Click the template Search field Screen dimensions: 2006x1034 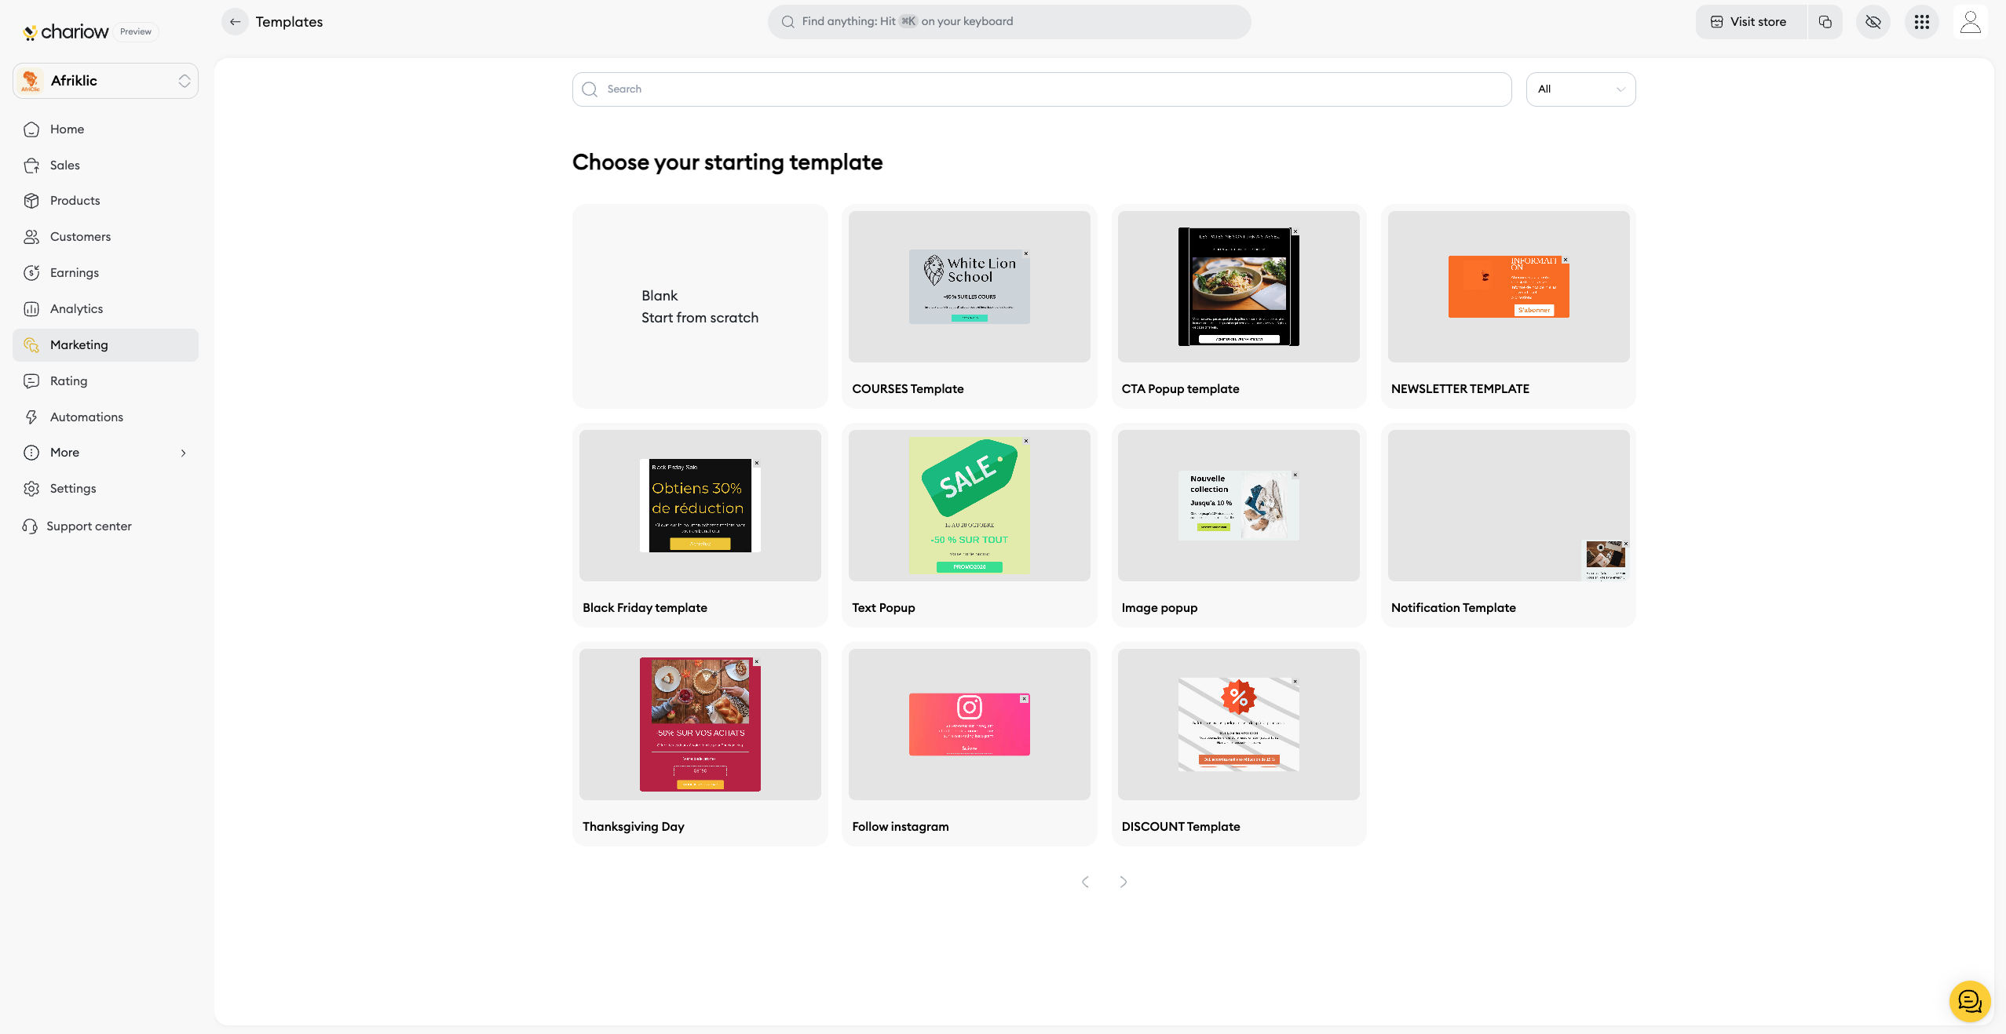coord(1041,89)
